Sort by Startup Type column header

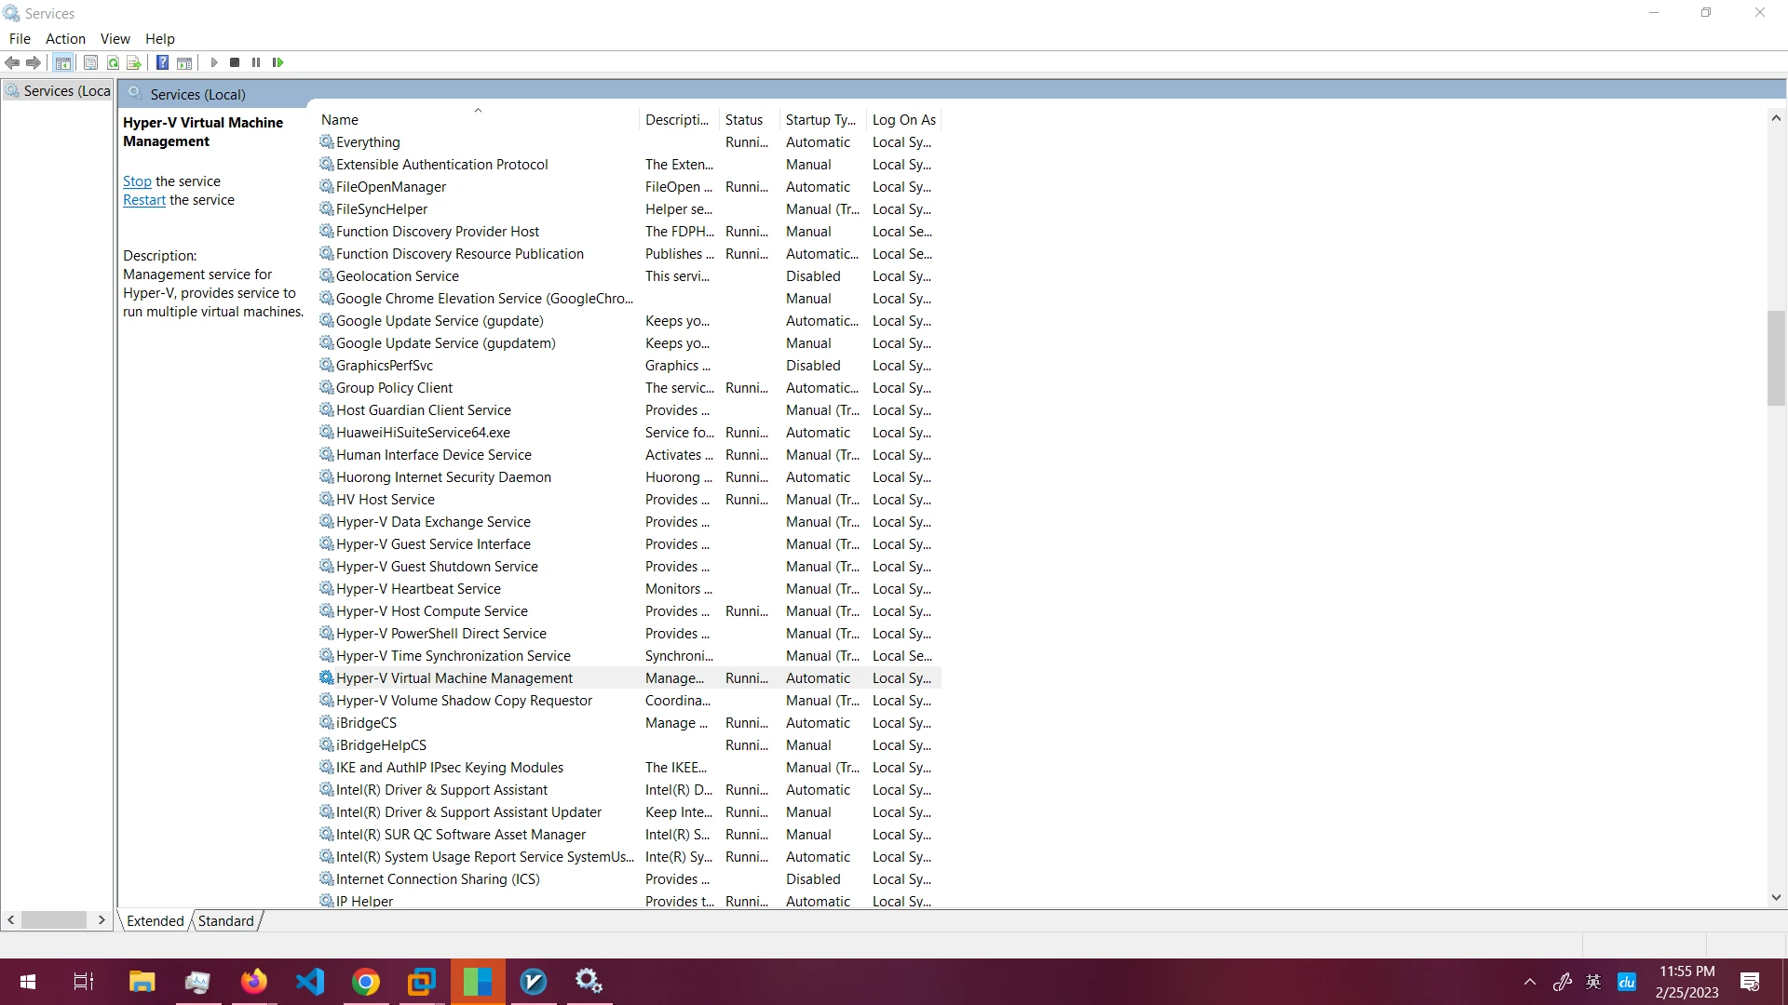(819, 119)
